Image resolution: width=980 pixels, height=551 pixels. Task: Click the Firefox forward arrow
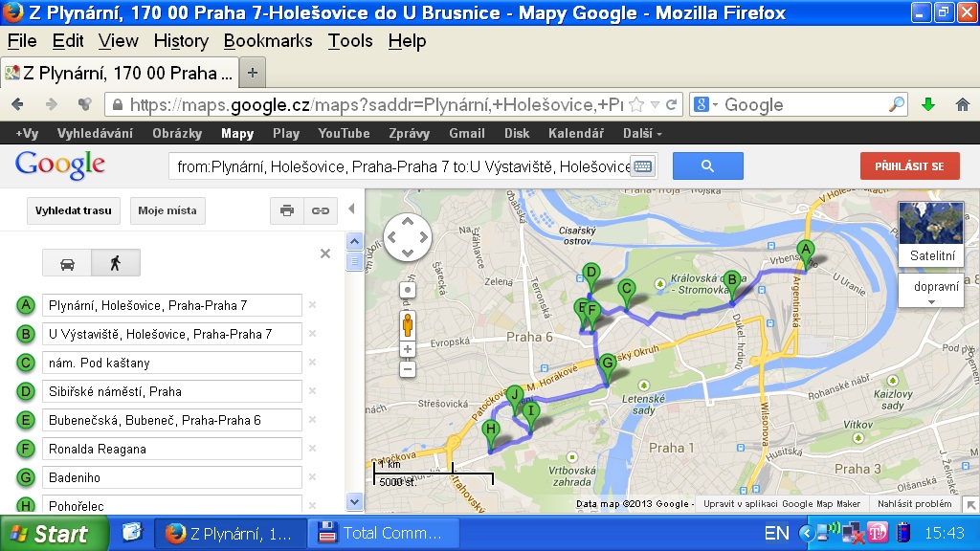(52, 104)
